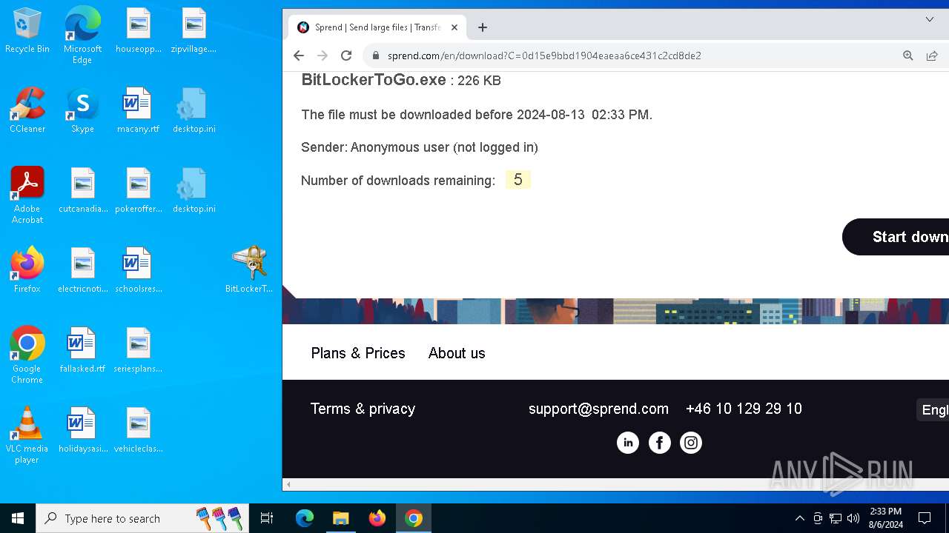Viewport: 949px width, 533px height.
Task: Open the language selector dropdown
Action: tap(933, 409)
